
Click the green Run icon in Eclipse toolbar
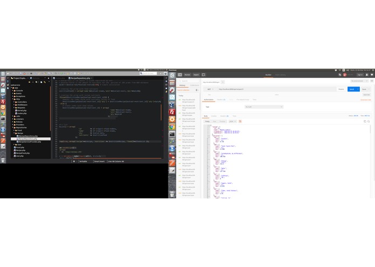point(62,74)
